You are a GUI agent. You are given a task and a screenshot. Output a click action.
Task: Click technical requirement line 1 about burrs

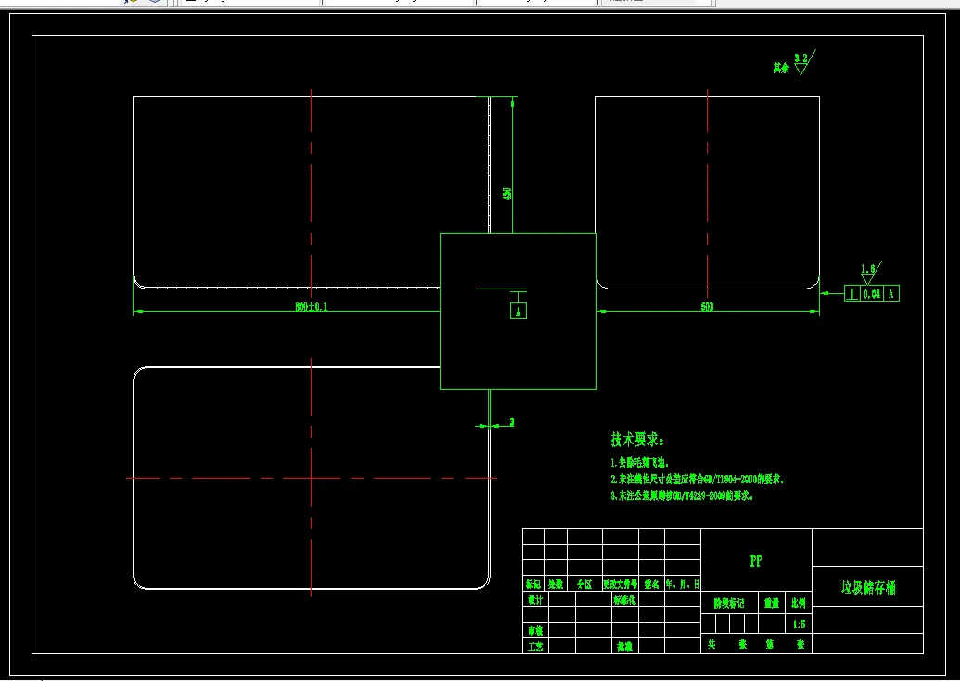point(640,463)
